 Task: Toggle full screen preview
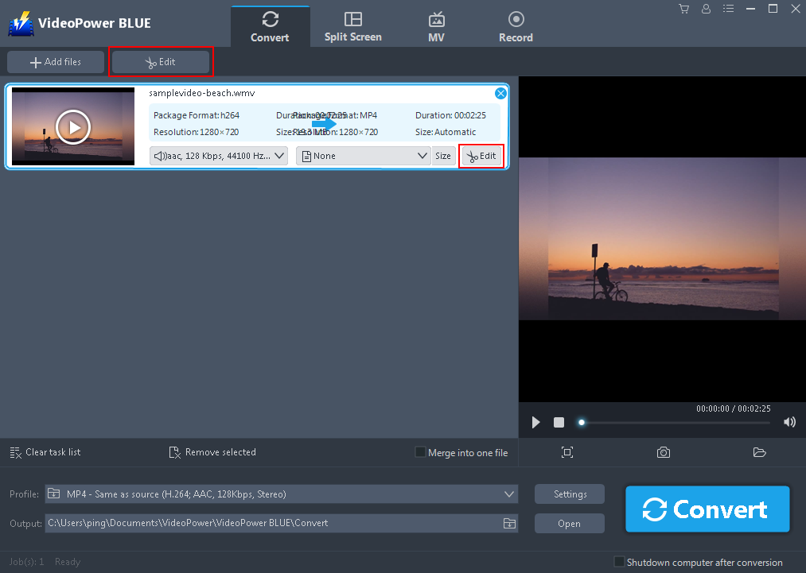[x=567, y=451]
